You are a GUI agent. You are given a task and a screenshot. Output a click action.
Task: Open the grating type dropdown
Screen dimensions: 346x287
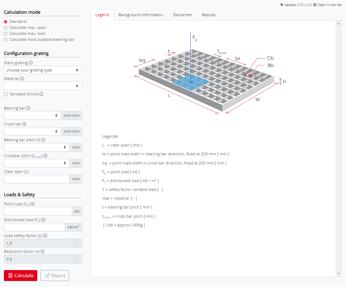(43, 70)
